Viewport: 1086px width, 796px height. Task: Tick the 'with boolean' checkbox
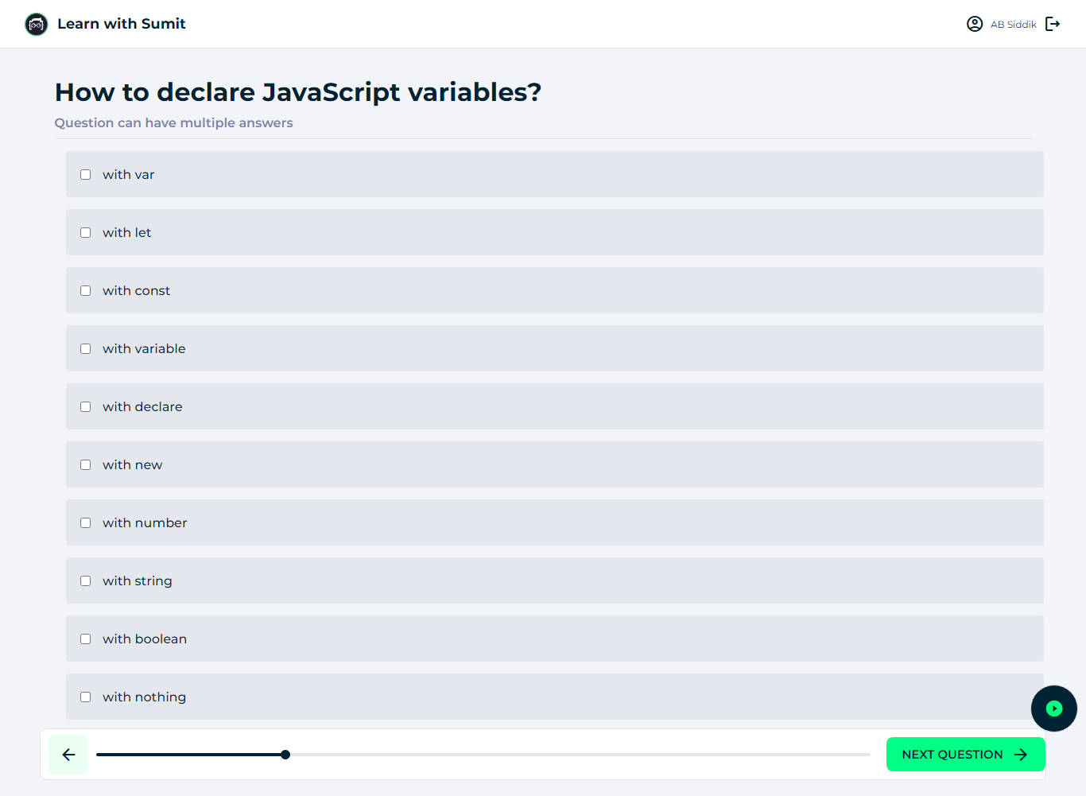tap(85, 639)
